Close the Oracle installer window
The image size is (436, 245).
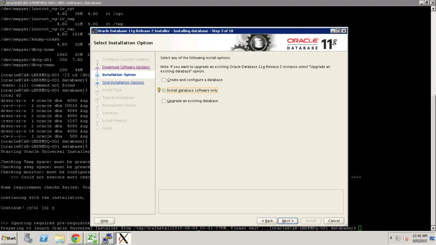coord(344,31)
